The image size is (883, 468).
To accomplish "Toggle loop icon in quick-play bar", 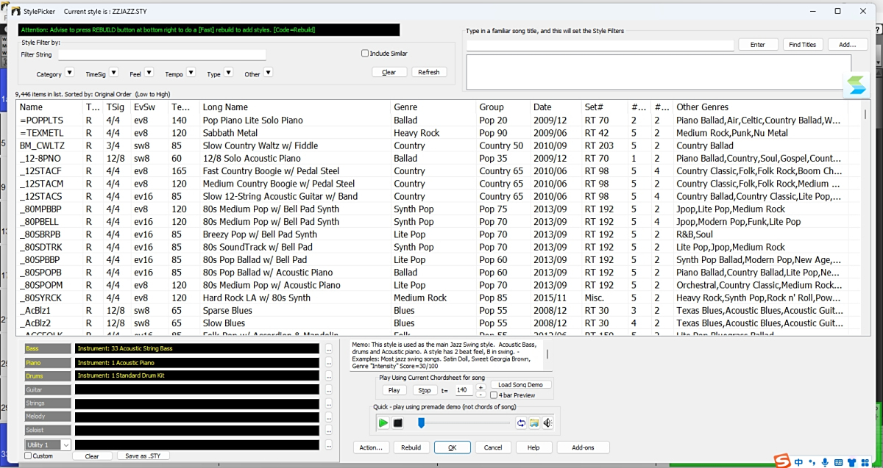I will click(x=521, y=423).
